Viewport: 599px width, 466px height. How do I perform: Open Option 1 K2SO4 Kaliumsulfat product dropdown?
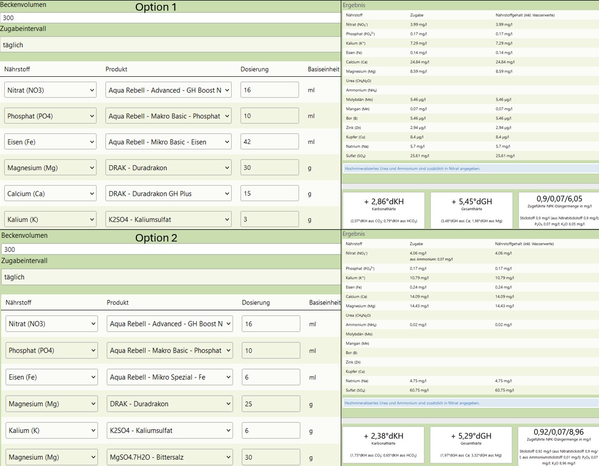168,219
